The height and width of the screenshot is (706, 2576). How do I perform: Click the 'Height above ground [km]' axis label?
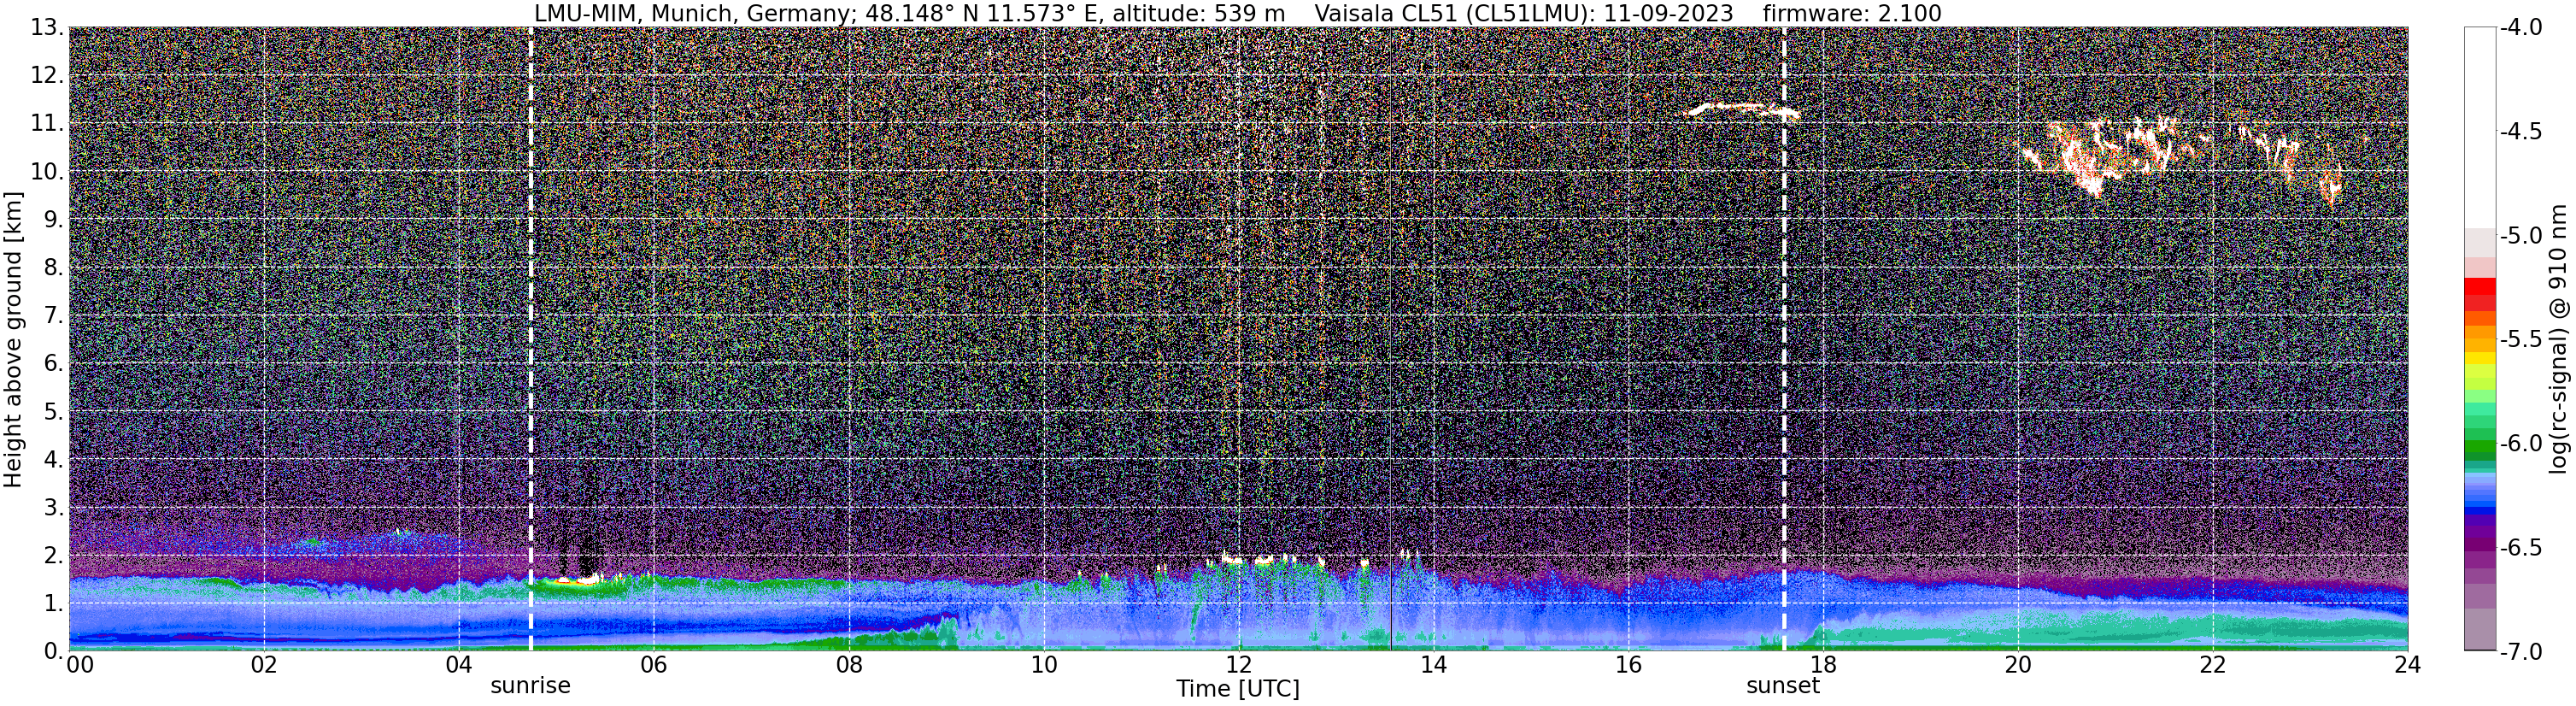13,339
